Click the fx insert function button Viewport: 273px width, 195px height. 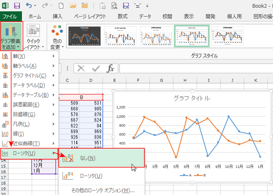pyautogui.click(x=110, y=68)
